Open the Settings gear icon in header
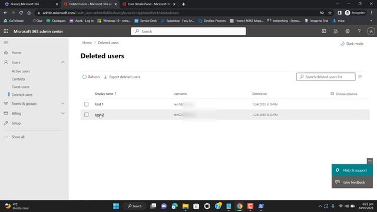The width and height of the screenshot is (377, 212). (x=348, y=31)
